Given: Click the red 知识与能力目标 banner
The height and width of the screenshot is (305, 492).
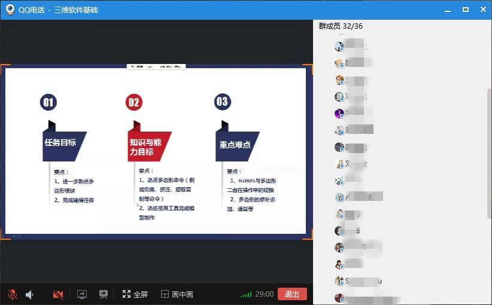Looking at the screenshot, I should 150,147.
